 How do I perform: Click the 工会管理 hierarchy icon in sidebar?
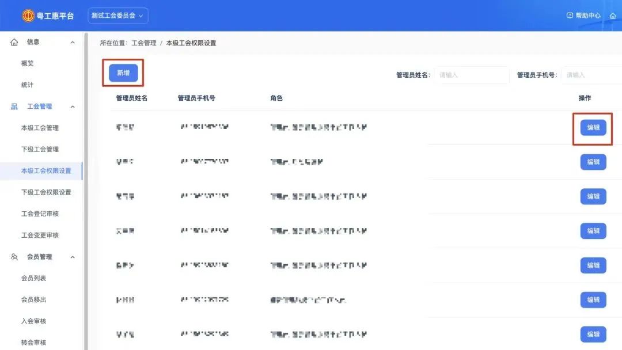pyautogui.click(x=14, y=106)
